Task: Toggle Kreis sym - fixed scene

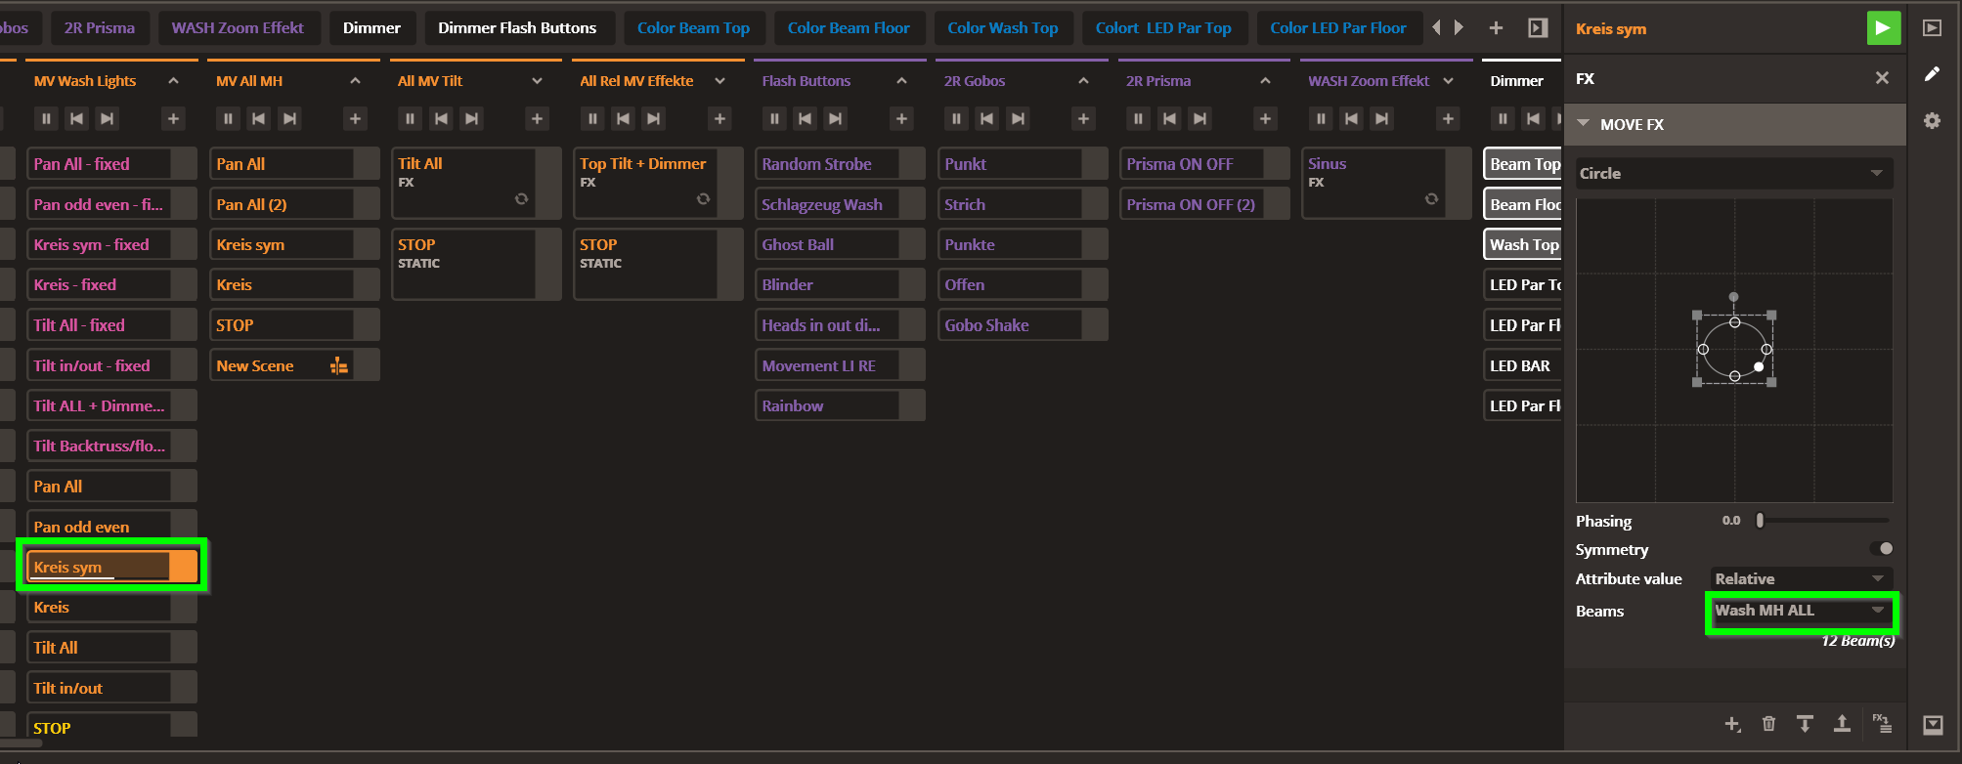Action: [x=184, y=244]
